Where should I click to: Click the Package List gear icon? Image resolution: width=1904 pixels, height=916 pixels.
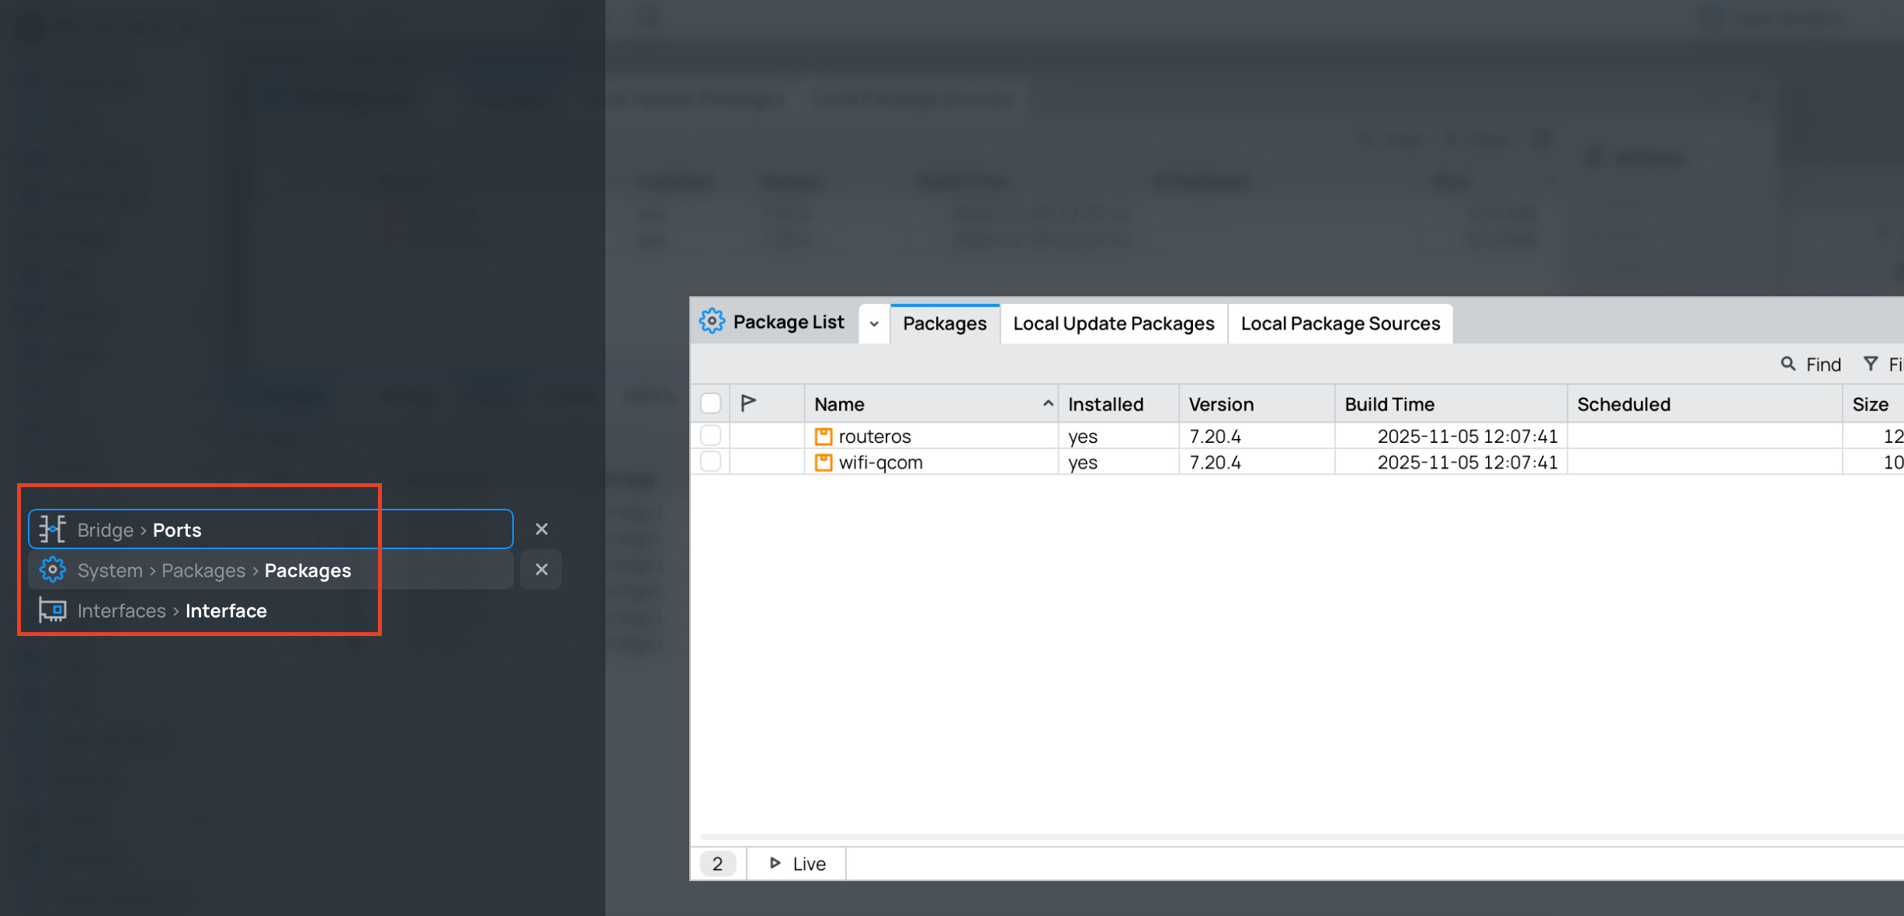711,321
